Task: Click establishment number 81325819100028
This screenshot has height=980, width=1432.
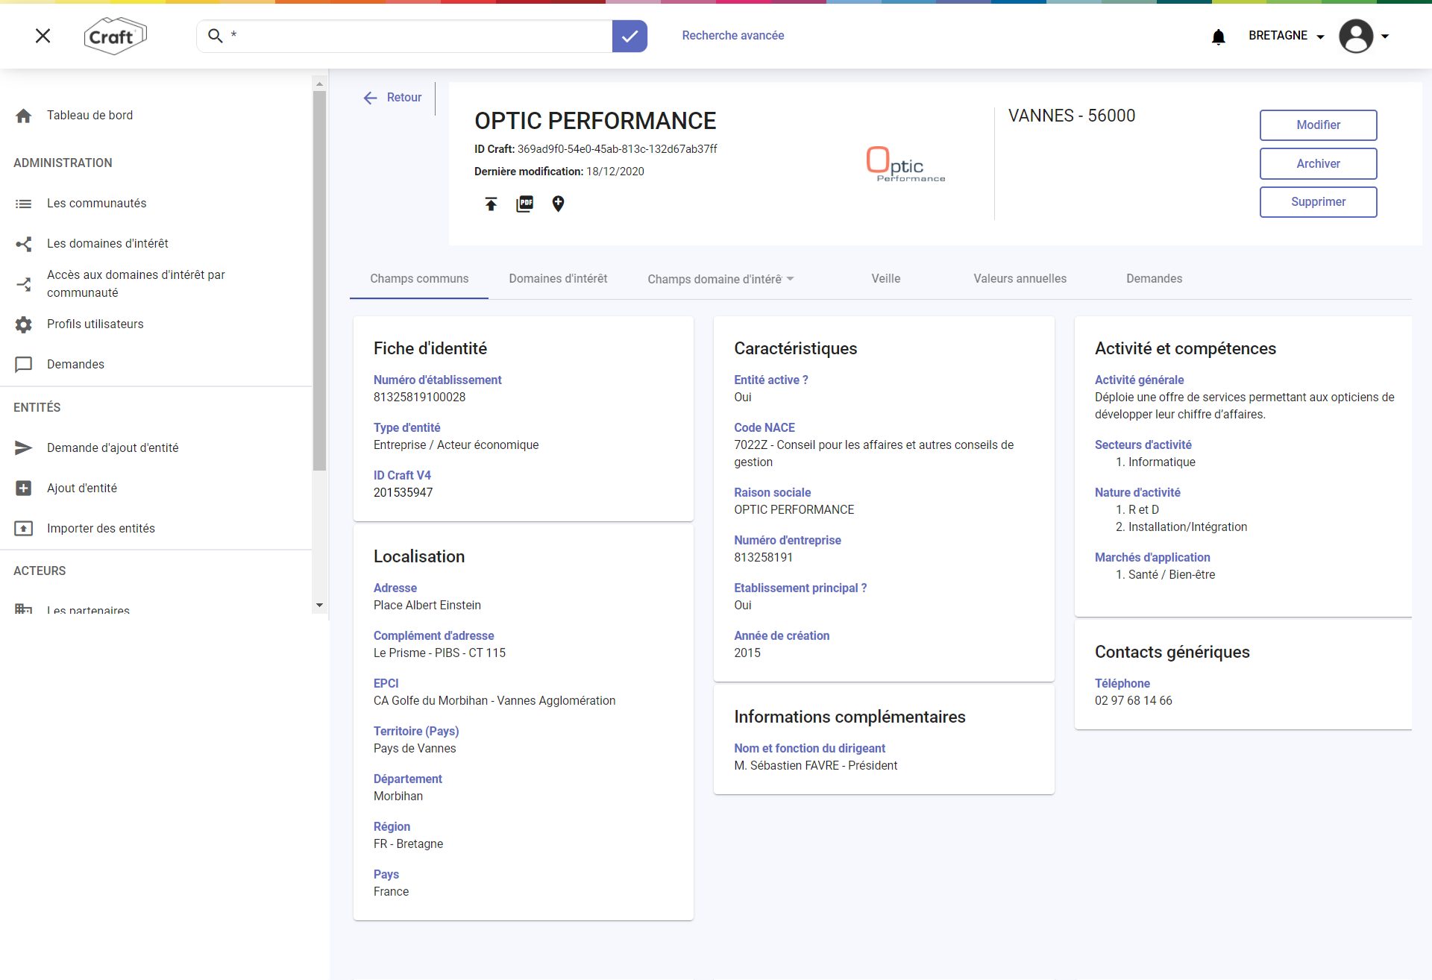Action: 419,398
